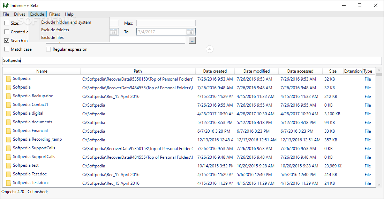Viewport: 384px width, 199px height.
Task: Click the Max size input field
Action: [166, 23]
